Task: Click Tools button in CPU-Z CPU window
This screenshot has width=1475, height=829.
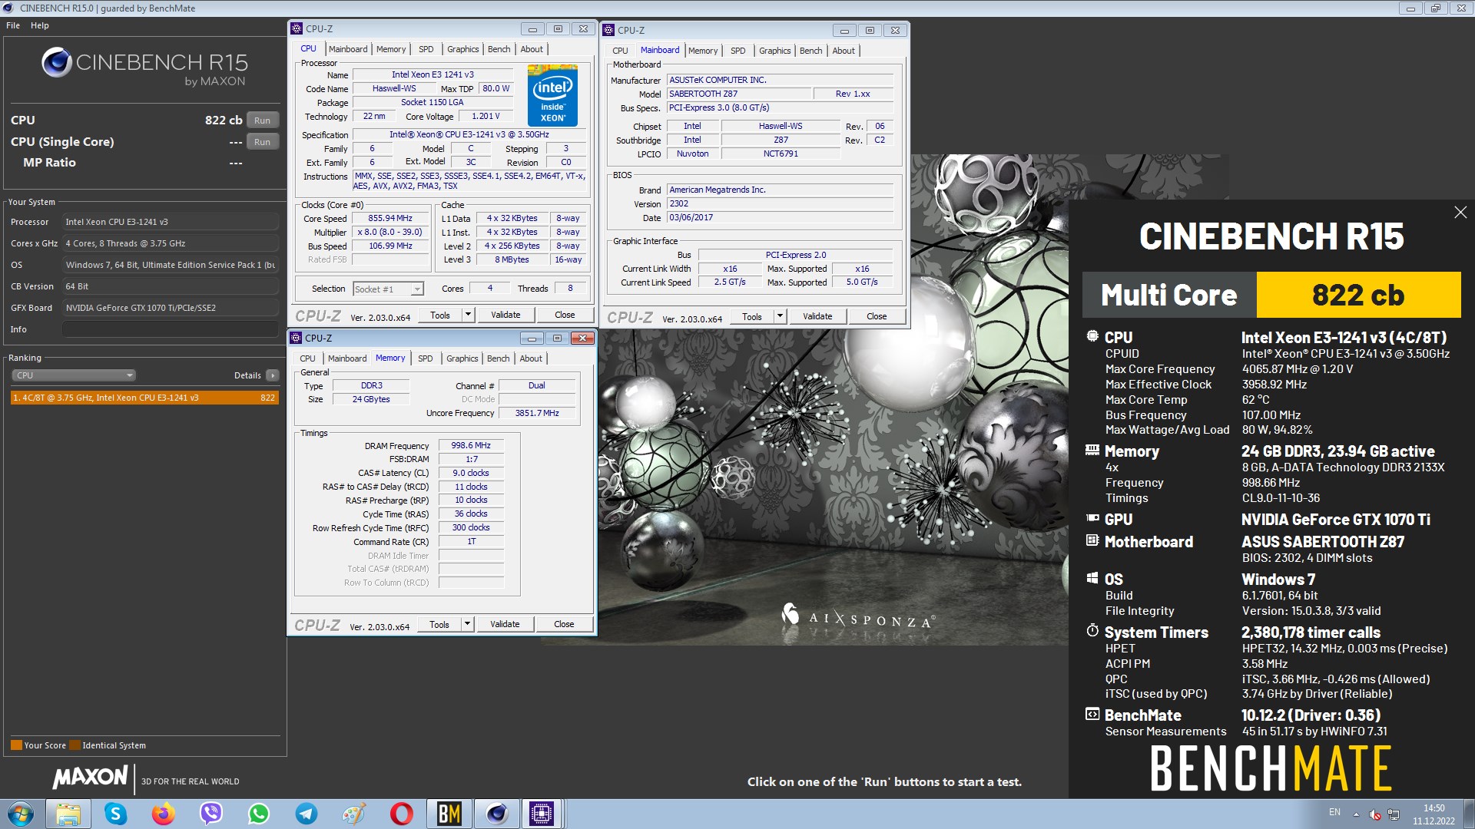Action: (440, 315)
